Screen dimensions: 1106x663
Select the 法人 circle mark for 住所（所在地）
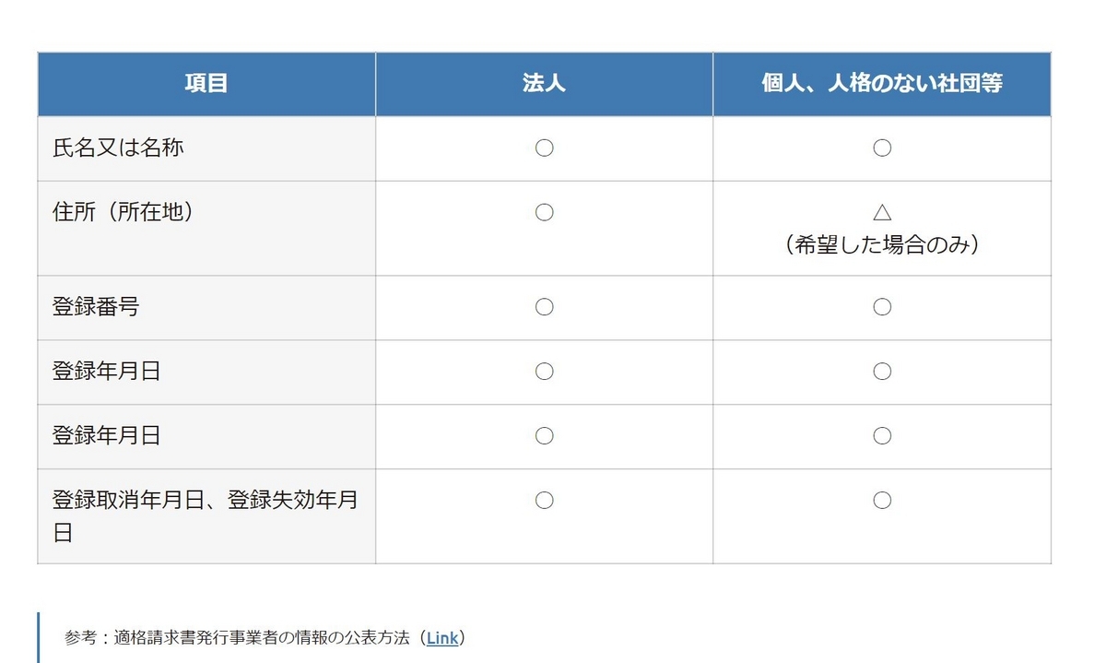544,213
